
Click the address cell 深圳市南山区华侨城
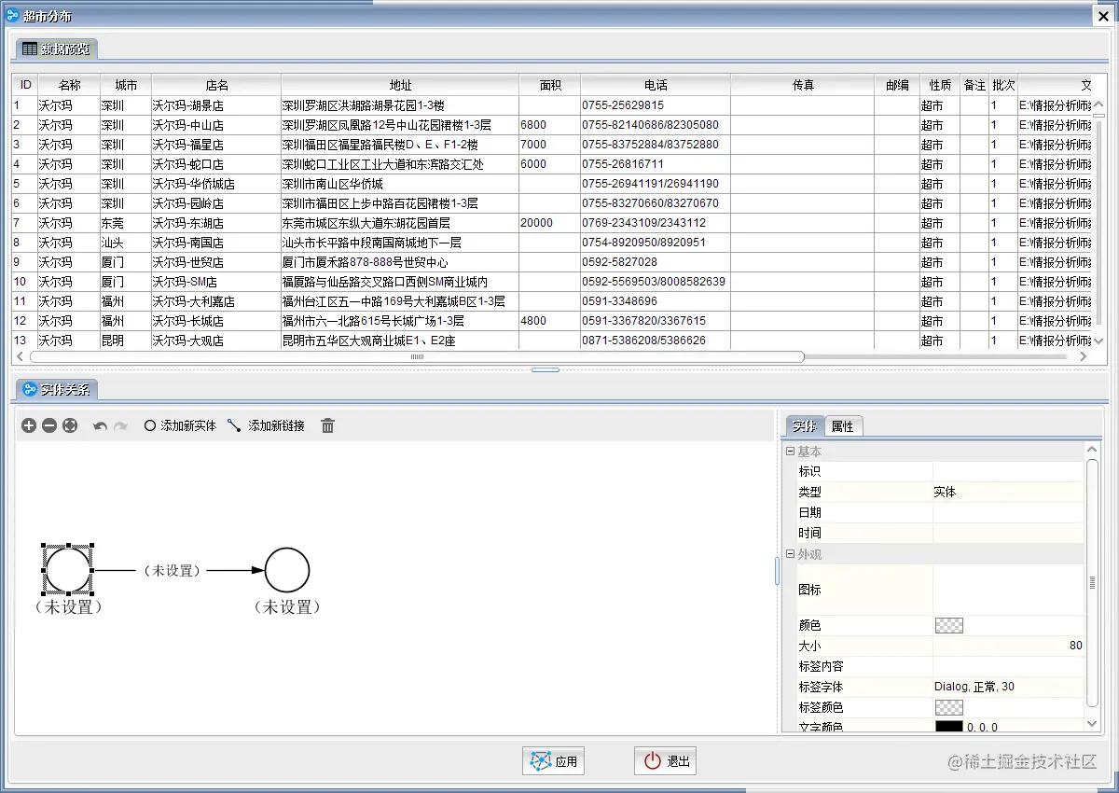399,184
